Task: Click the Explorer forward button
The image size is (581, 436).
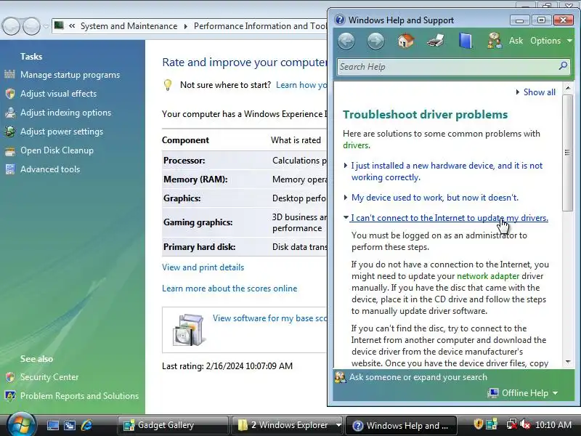Action: tap(31, 26)
